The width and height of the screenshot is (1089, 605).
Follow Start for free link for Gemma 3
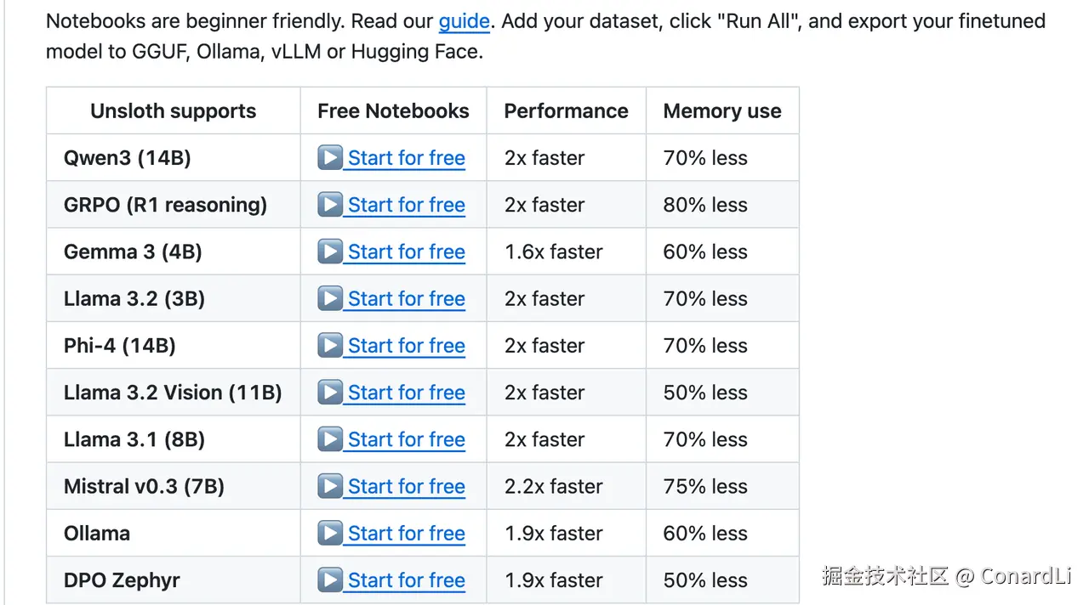406,252
